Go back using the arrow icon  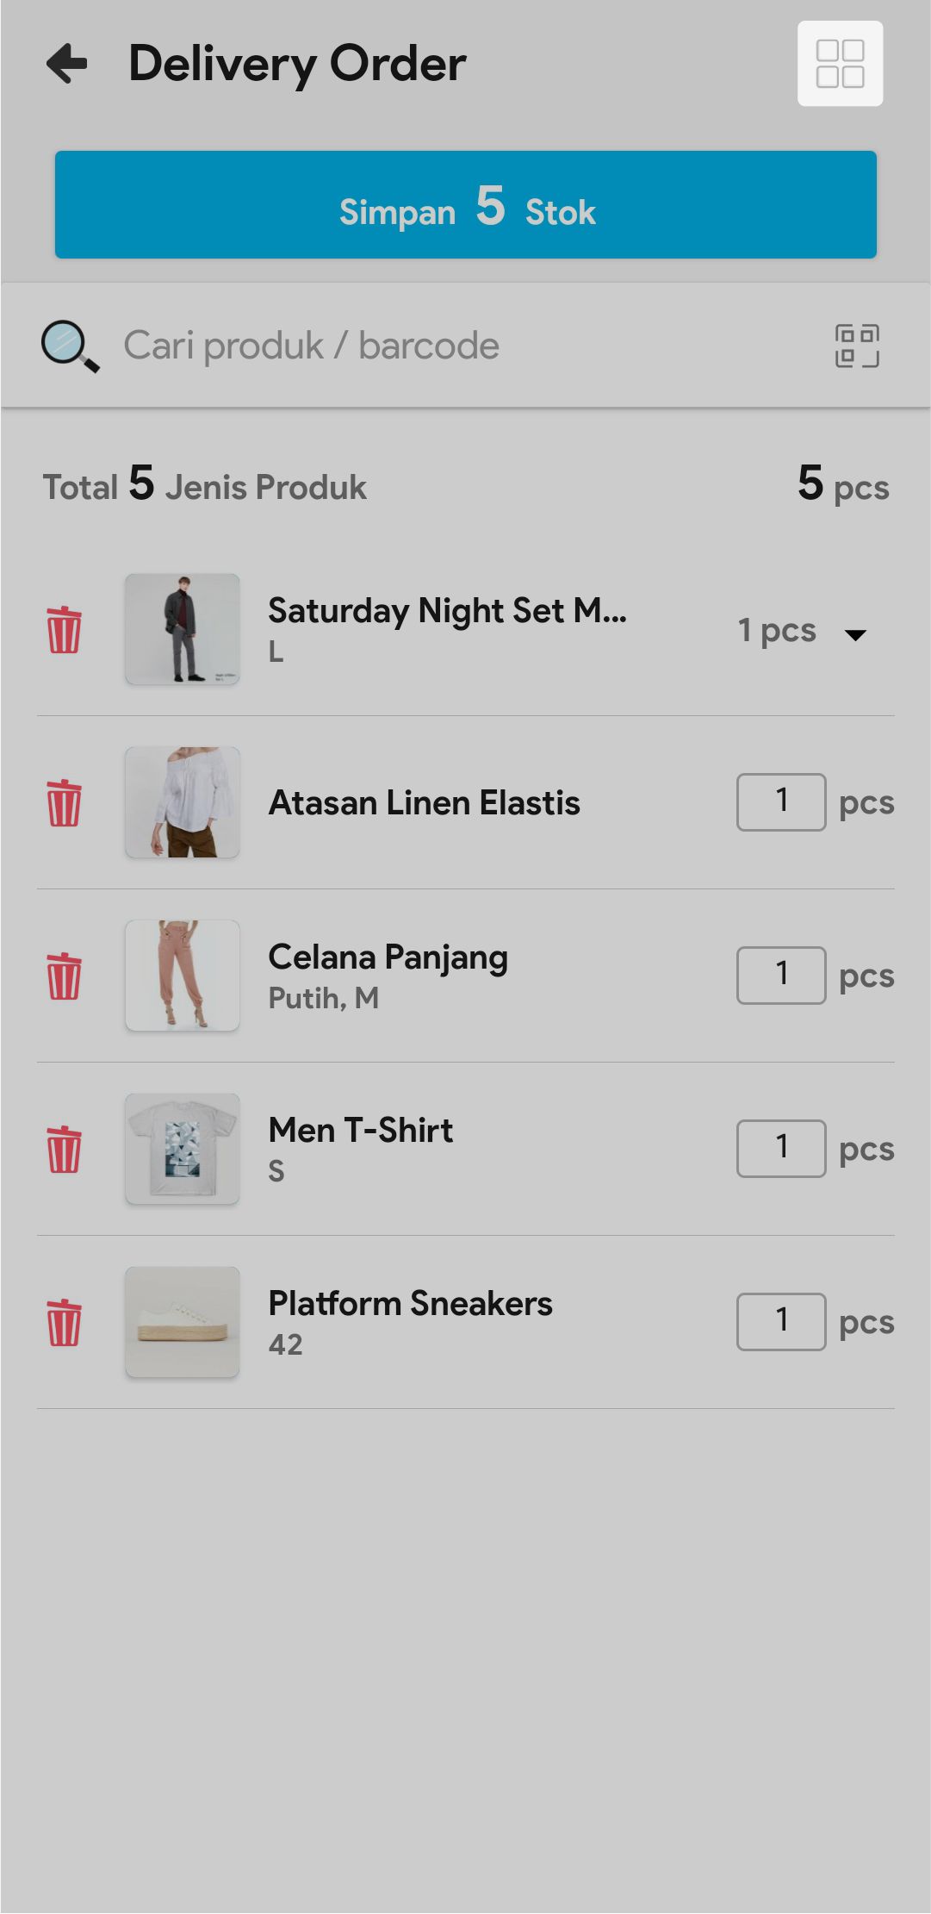pos(67,64)
